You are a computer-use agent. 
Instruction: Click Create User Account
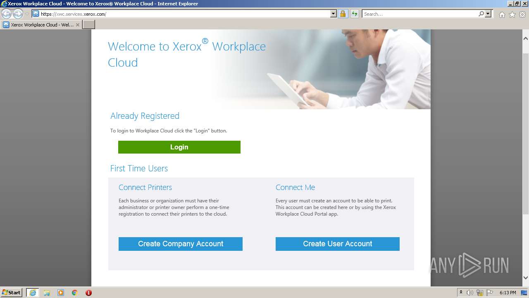[338, 244]
